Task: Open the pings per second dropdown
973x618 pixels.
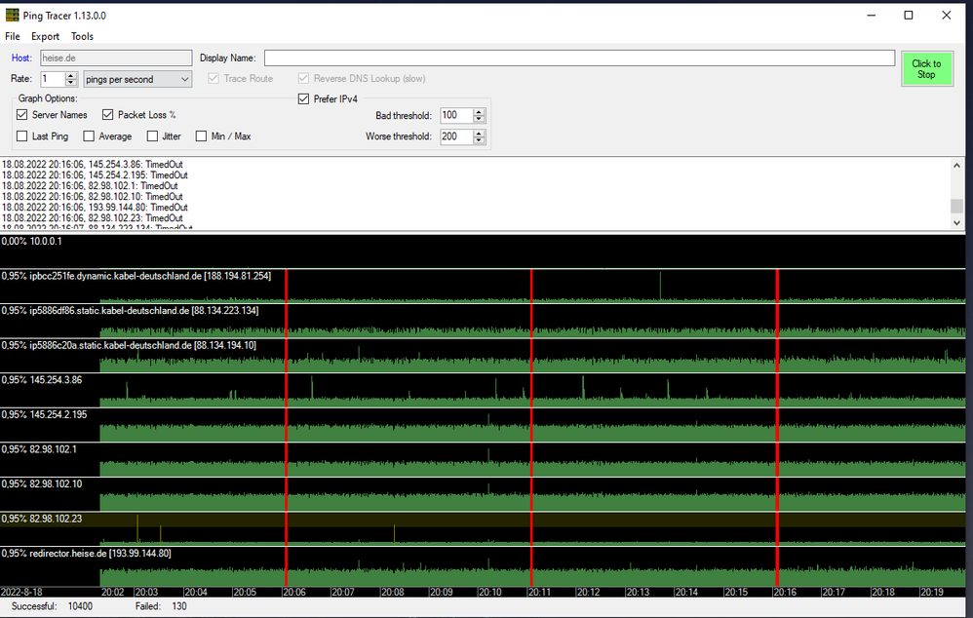Action: (137, 79)
